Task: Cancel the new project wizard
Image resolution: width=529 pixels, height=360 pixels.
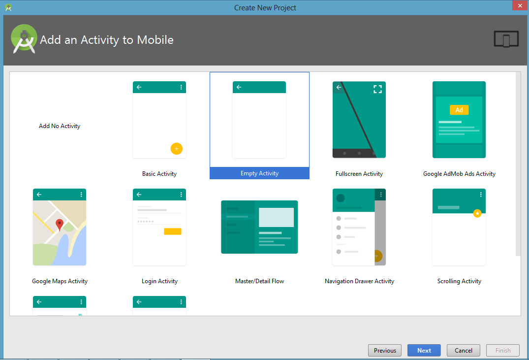Action: 463,351
